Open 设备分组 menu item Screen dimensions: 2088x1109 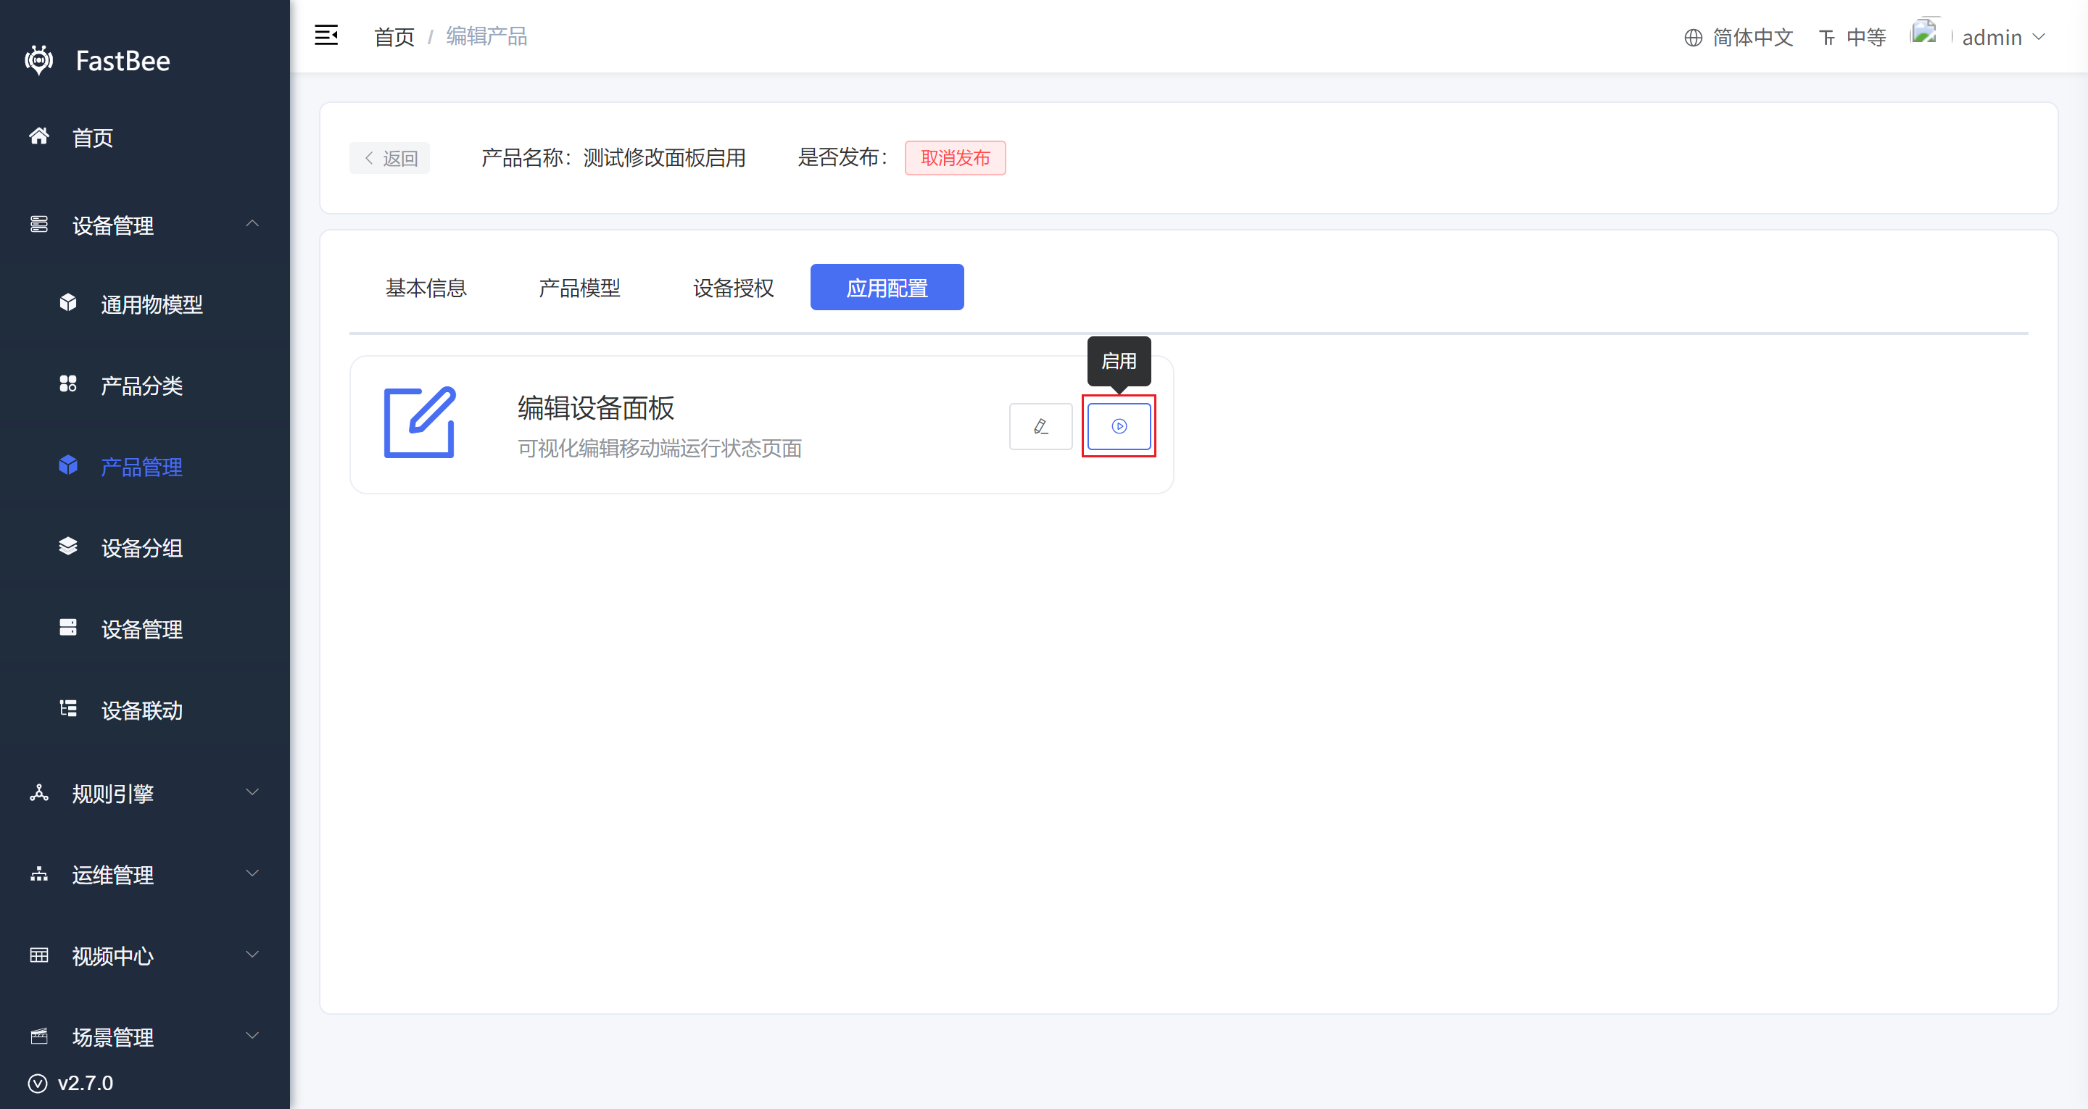(145, 547)
